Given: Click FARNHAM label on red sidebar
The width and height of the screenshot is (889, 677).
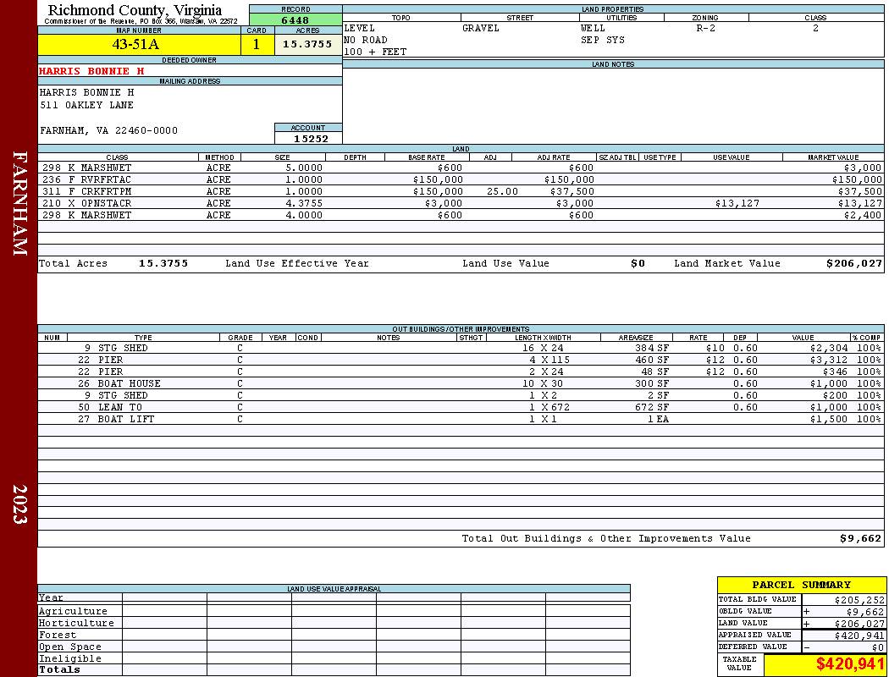Looking at the screenshot, I should pyautogui.click(x=19, y=203).
